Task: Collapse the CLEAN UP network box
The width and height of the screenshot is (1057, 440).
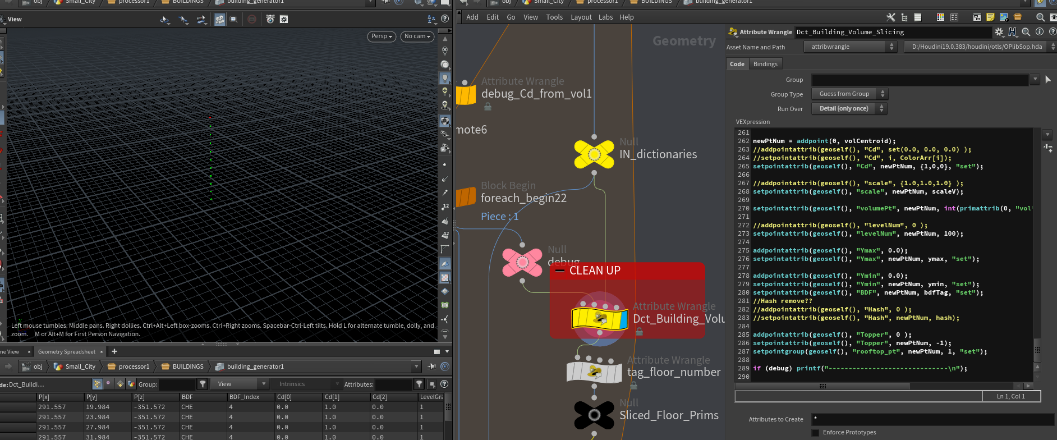Action: [x=559, y=271]
